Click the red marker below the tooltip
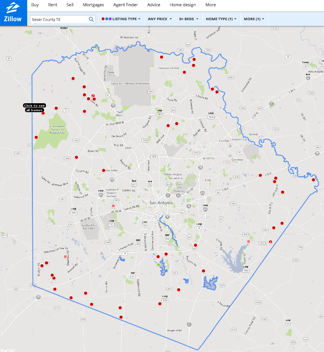 point(43,113)
